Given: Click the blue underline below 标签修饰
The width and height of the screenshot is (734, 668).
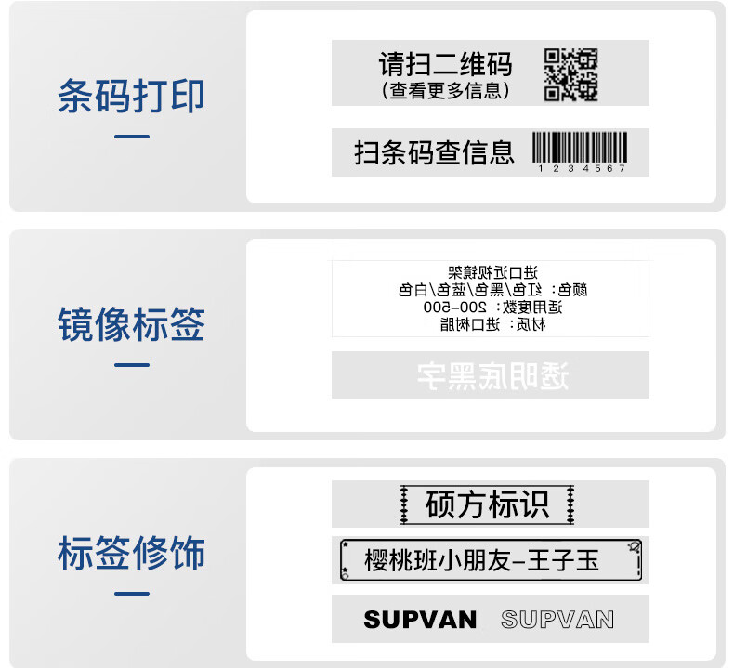Looking at the screenshot, I should (132, 594).
